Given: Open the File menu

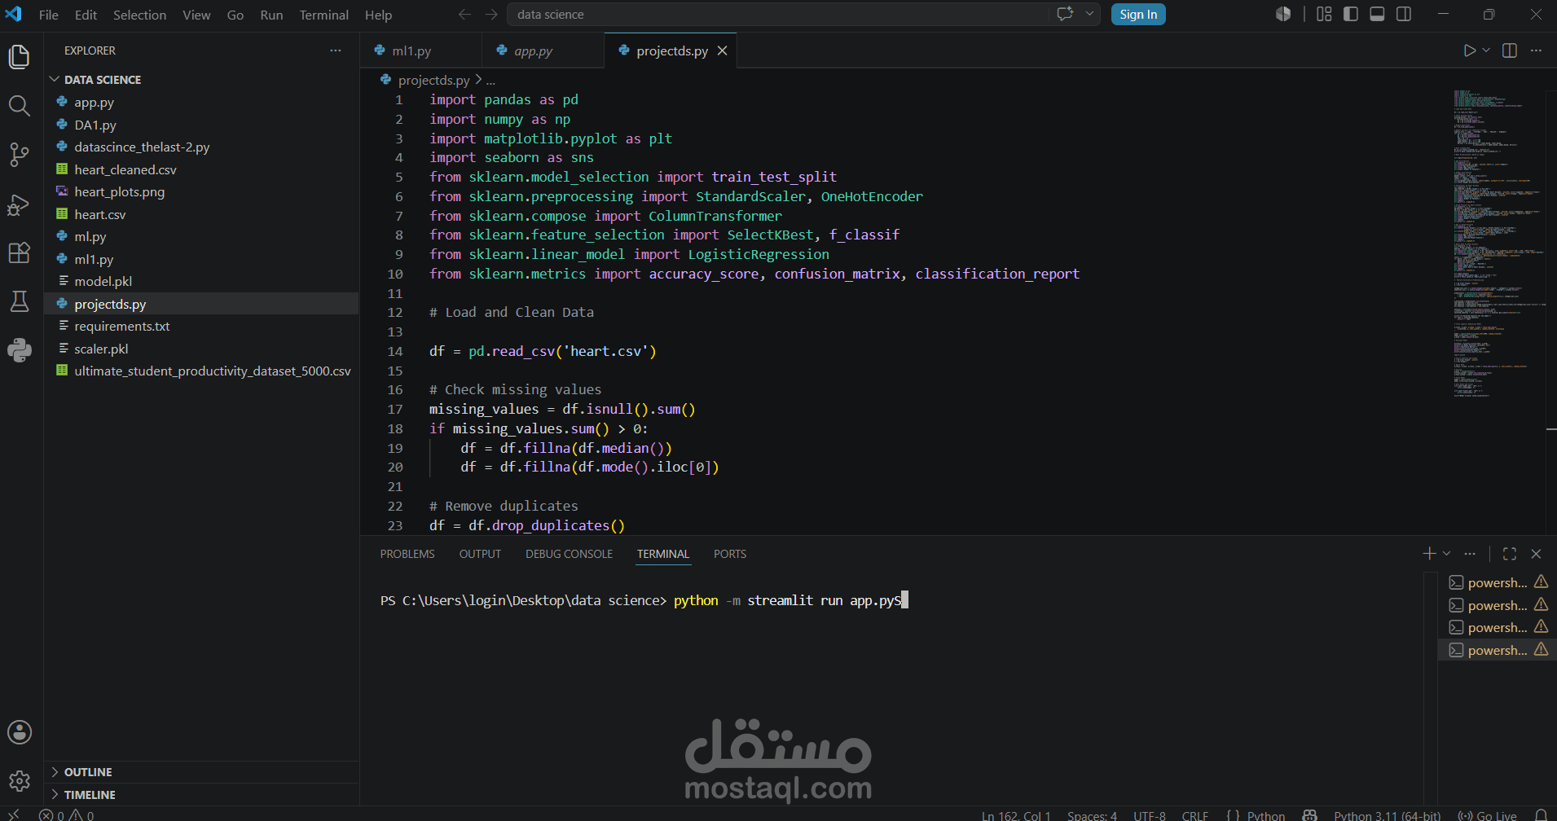Looking at the screenshot, I should coord(49,15).
